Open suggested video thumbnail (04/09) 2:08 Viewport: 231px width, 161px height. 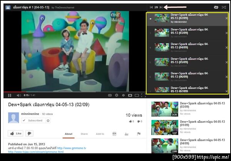(165, 146)
